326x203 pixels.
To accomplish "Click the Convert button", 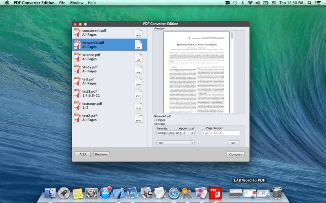I will click(x=236, y=155).
